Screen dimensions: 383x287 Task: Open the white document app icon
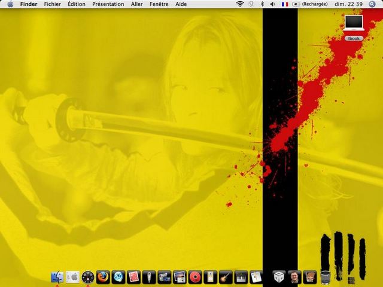[x=256, y=277]
